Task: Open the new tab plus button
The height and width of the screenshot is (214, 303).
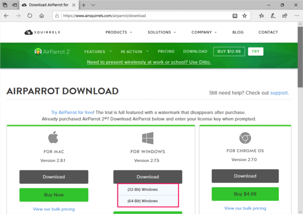Action: point(84,5)
